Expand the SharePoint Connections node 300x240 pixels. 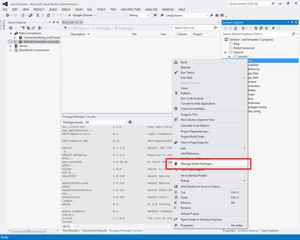tap(11, 50)
